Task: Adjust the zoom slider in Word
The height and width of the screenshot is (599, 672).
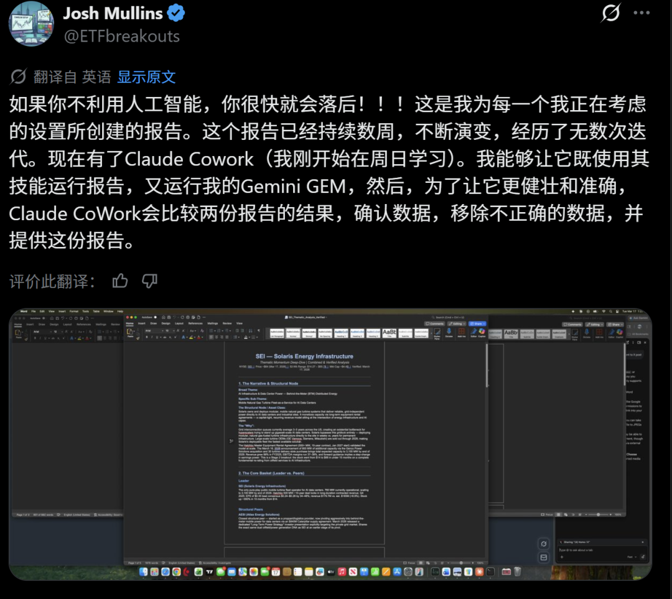Action: pos(462,562)
